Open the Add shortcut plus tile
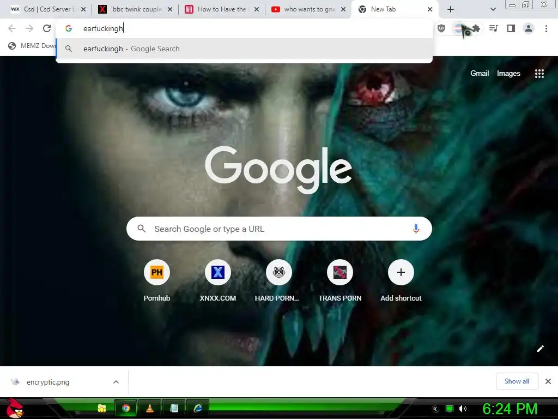 pyautogui.click(x=401, y=272)
